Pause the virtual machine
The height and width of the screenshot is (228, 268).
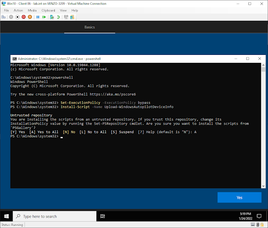point(38,17)
